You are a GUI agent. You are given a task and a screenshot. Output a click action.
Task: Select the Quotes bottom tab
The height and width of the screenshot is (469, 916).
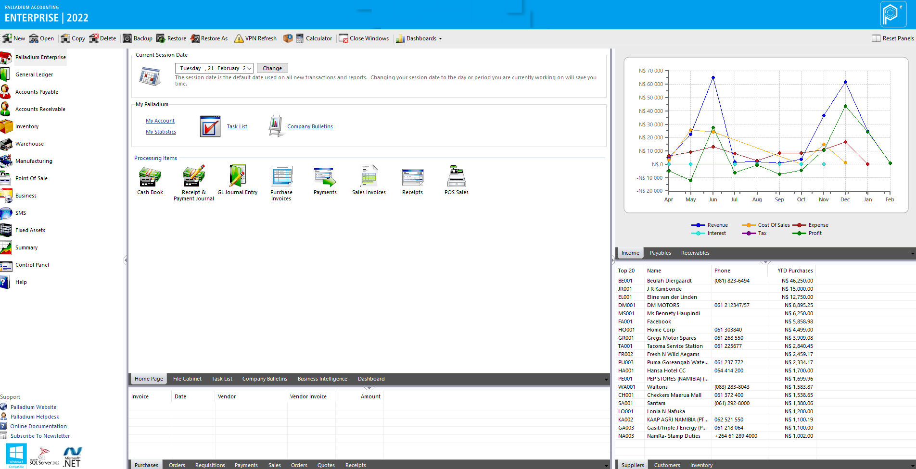tap(326, 465)
